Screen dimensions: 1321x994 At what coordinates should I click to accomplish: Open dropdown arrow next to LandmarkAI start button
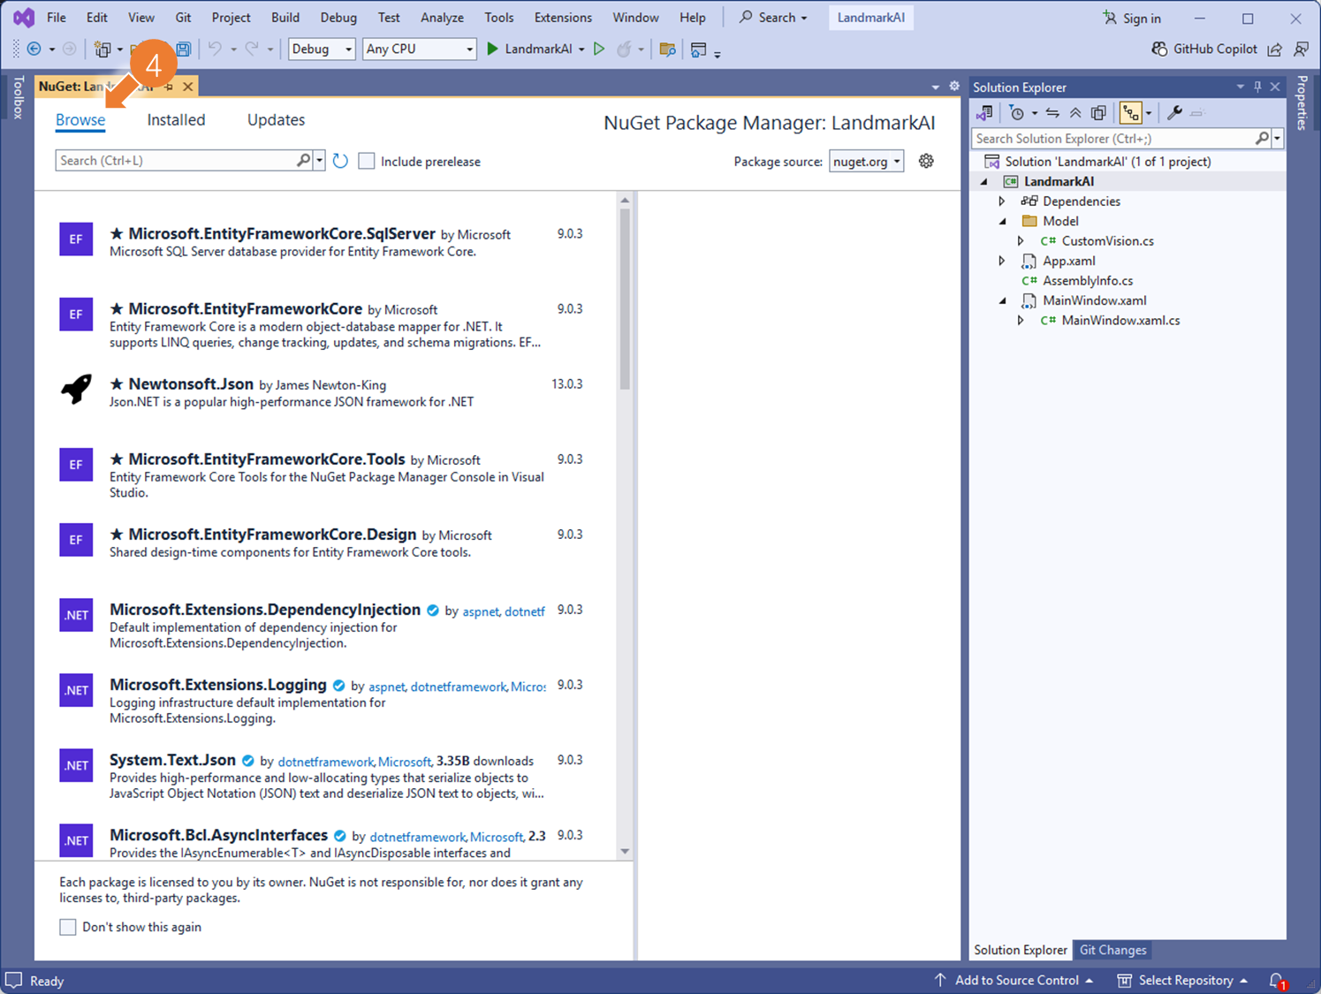[581, 49]
